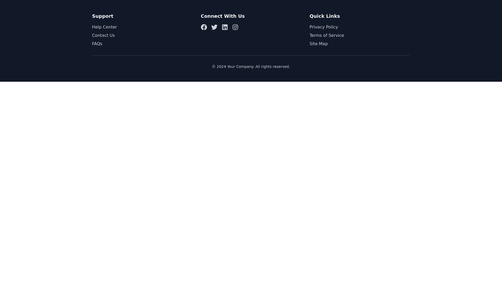Click 'Your Company' in copyright notice

240,67
